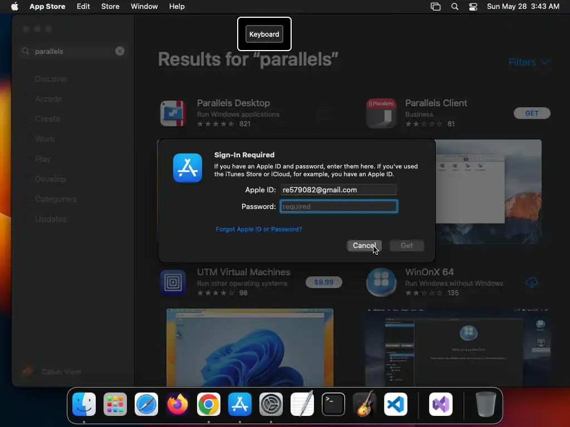570x427 pixels.
Task: Open TextEdit from the dock
Action: point(302,404)
